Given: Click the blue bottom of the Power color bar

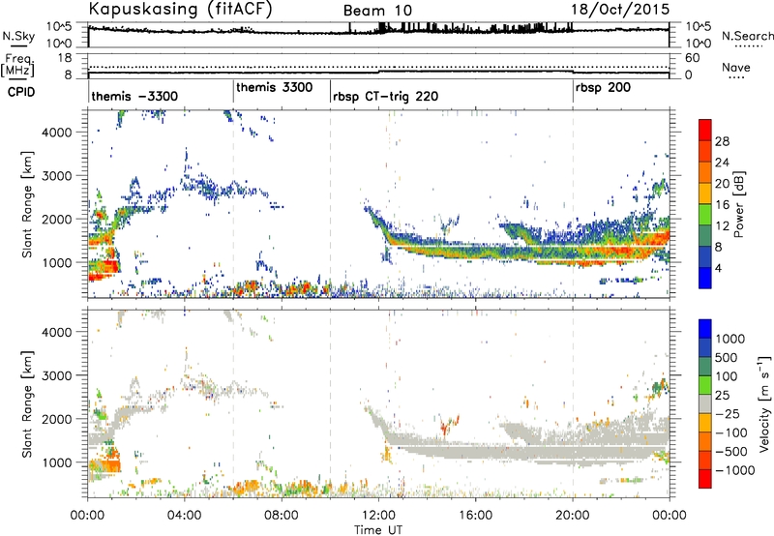Looking at the screenshot, I should pyautogui.click(x=705, y=279).
